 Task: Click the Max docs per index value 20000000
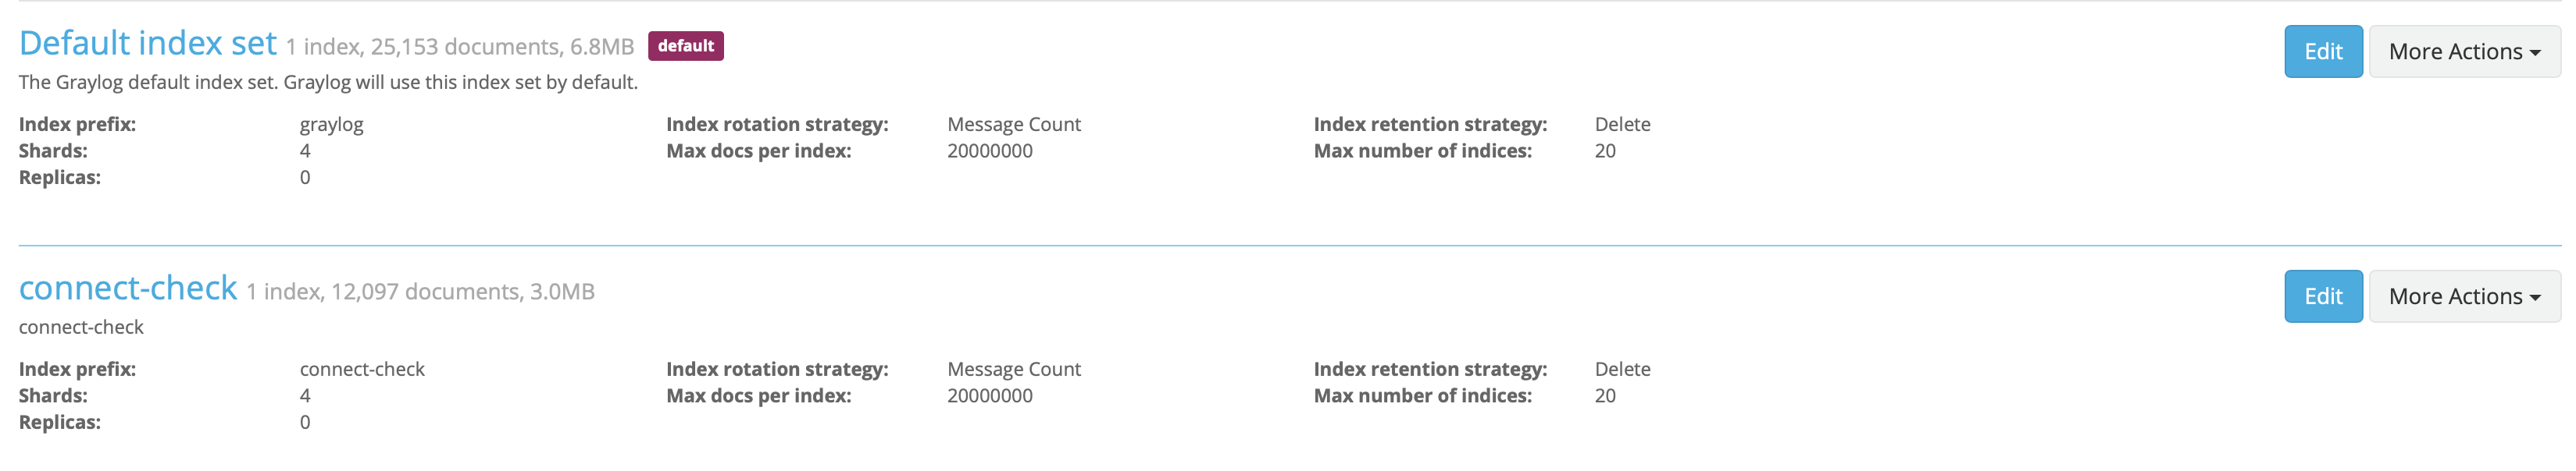(990, 151)
